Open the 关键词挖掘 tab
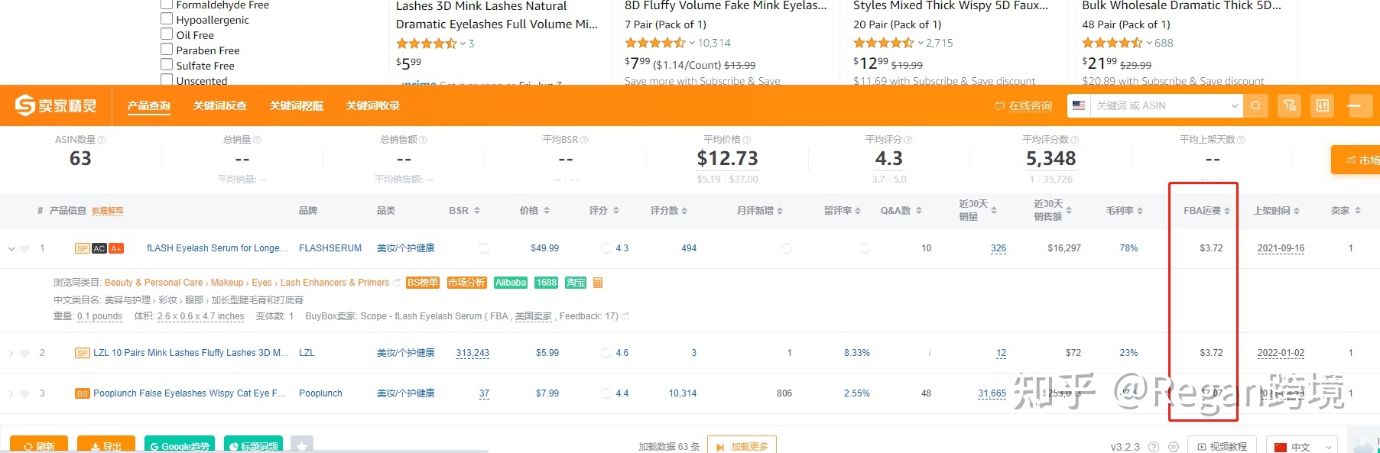Viewport: 1380px width, 453px height. tap(297, 105)
